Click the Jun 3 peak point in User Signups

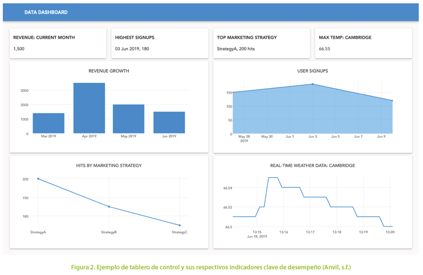coord(313,84)
